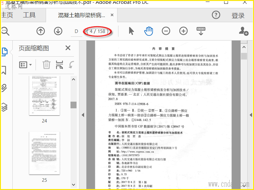The width and height of the screenshot is (254, 190).
Task: Click the 登录 sign-in button
Action: click(x=238, y=16)
